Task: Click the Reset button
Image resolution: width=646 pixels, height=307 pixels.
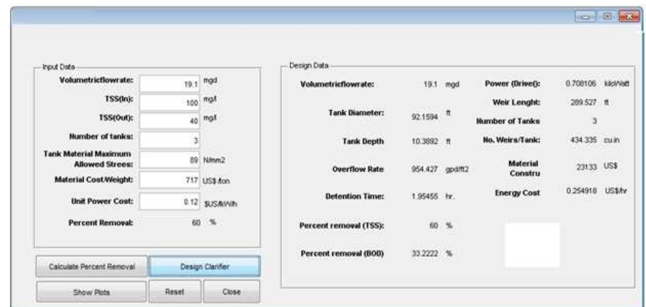Action: (175, 292)
